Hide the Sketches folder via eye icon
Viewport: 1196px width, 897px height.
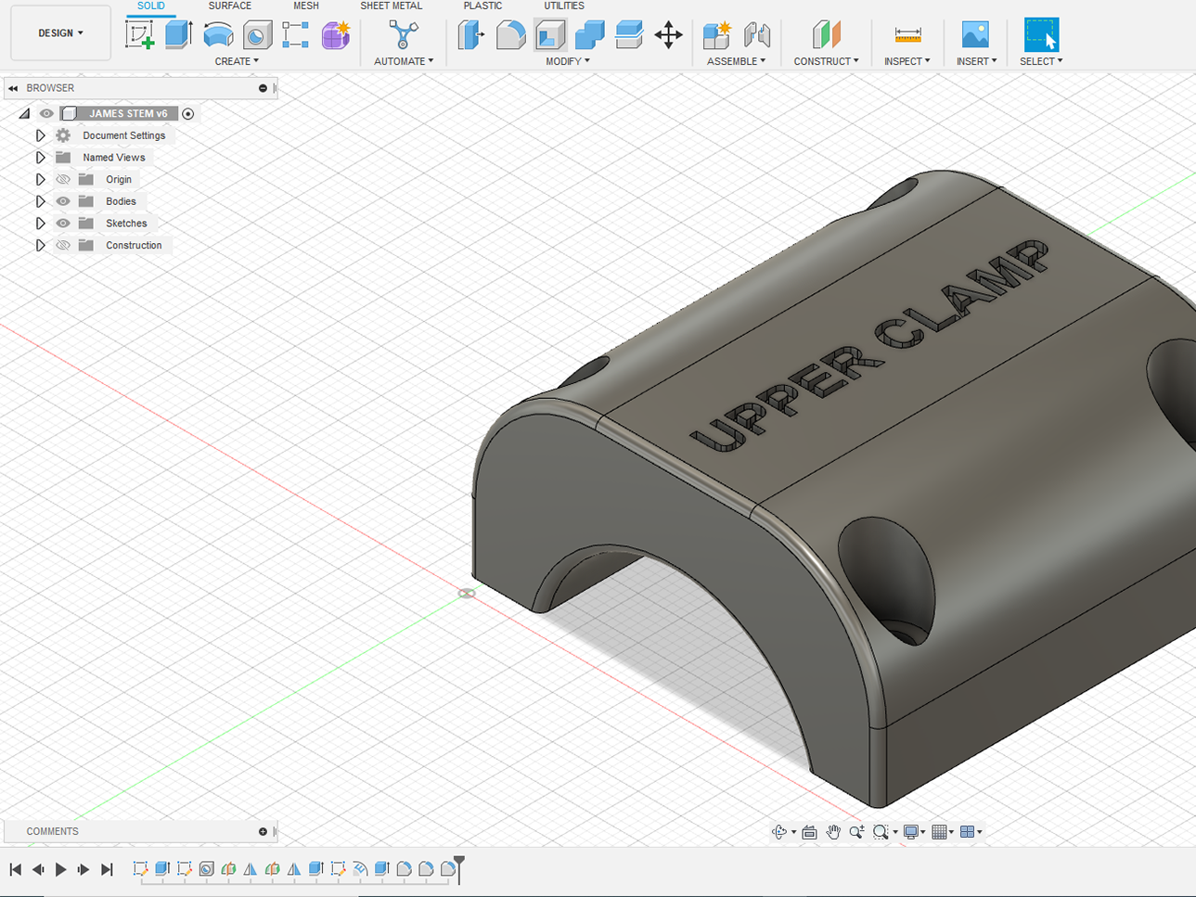click(63, 224)
